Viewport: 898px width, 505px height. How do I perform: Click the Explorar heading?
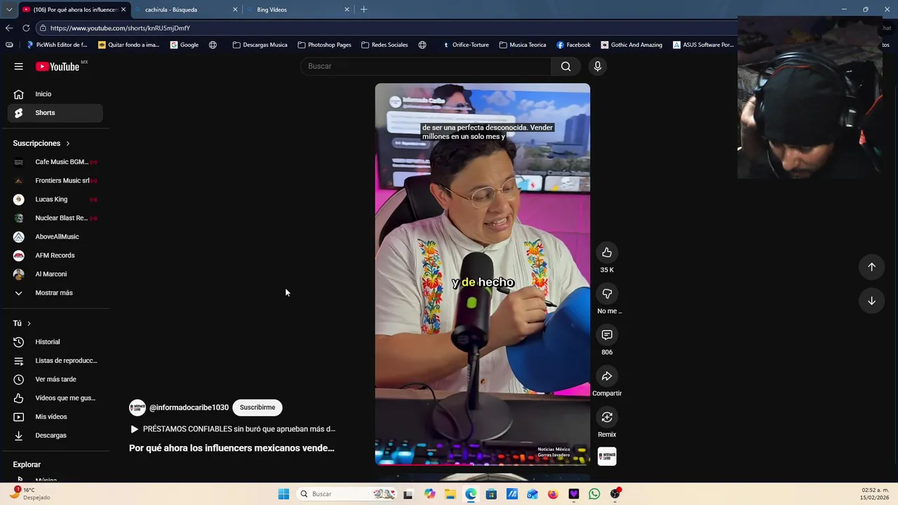coord(27,464)
